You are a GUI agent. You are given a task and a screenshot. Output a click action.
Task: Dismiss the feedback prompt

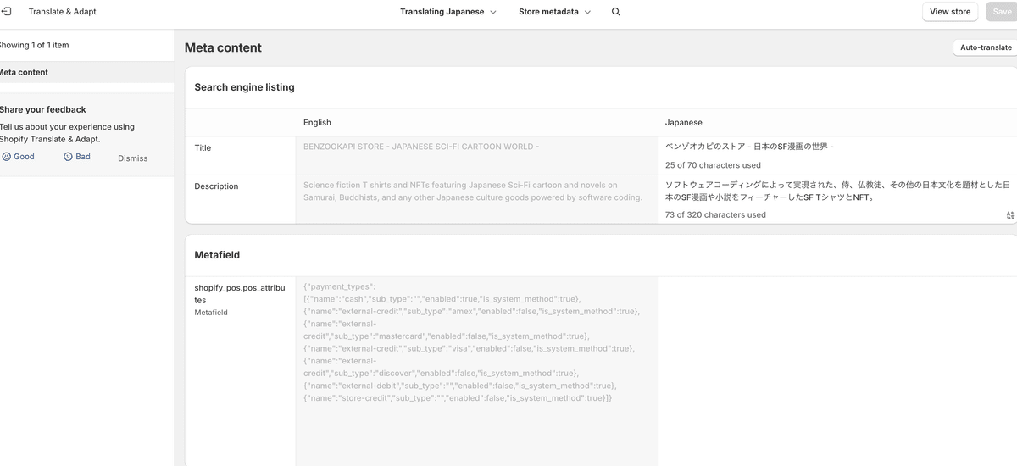point(132,158)
